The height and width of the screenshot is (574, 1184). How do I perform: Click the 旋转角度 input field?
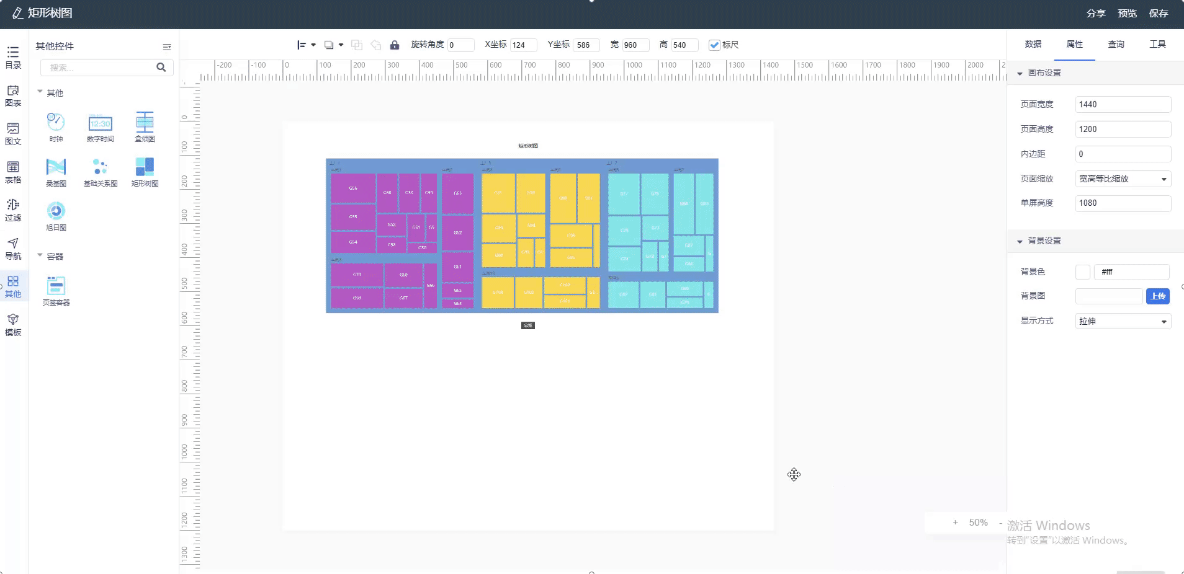[x=460, y=45]
